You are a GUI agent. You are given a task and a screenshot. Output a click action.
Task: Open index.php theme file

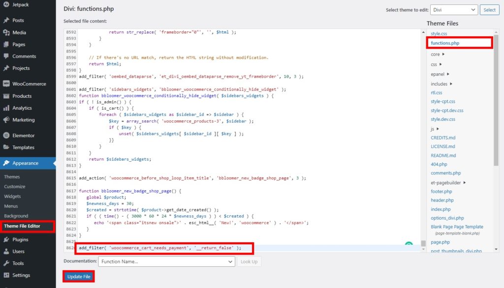[x=441, y=209]
